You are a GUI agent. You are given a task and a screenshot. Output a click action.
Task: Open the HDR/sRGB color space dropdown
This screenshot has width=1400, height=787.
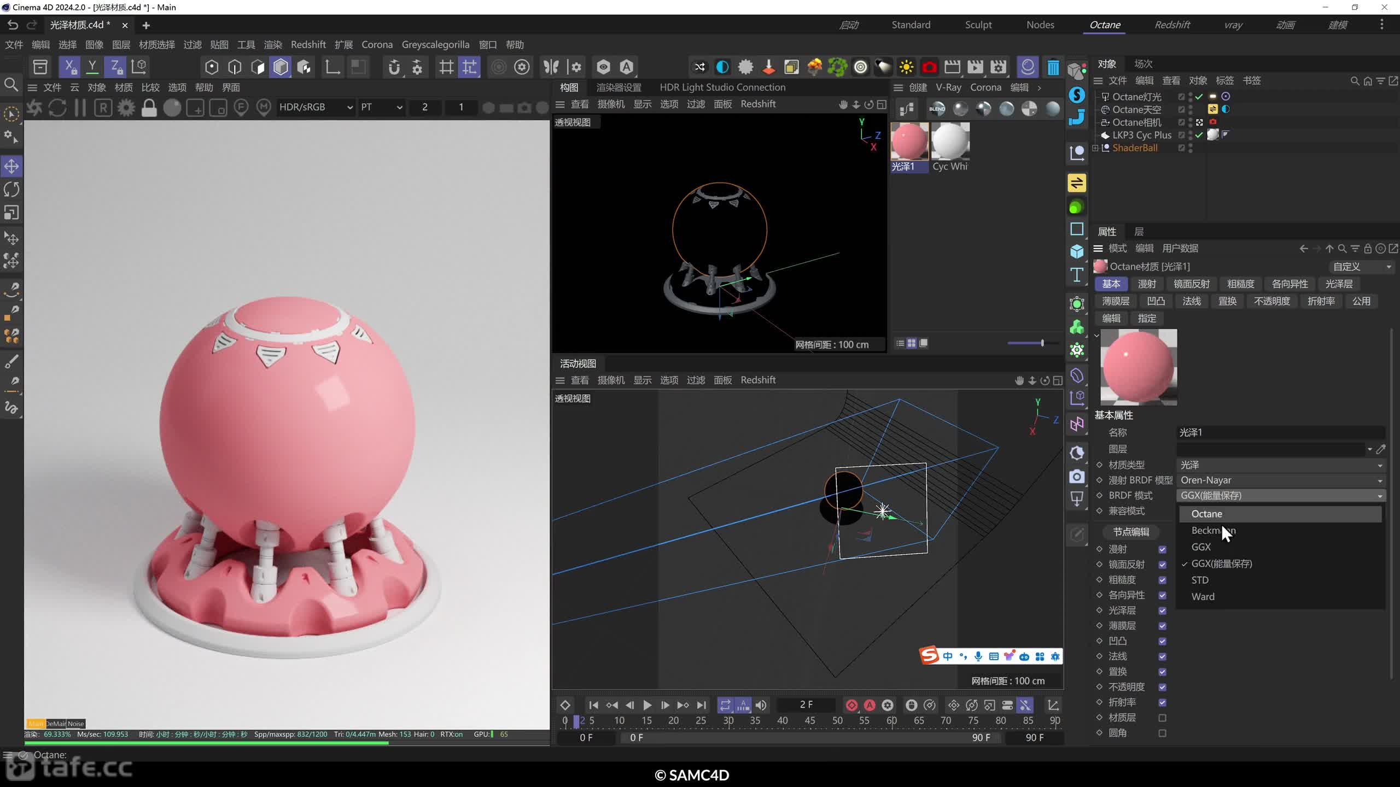pyautogui.click(x=316, y=107)
